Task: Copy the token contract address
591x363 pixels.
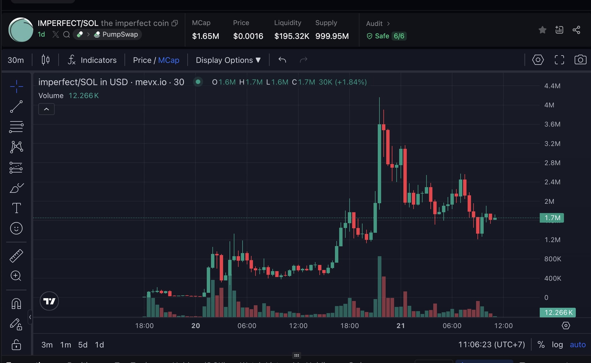Action: click(175, 23)
